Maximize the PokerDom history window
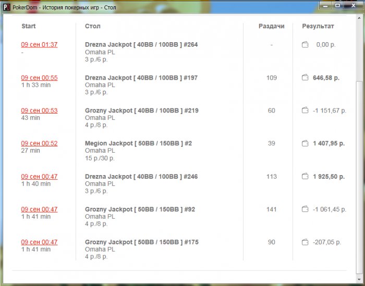The height and width of the screenshot is (286, 365). pyautogui.click(x=337, y=5)
